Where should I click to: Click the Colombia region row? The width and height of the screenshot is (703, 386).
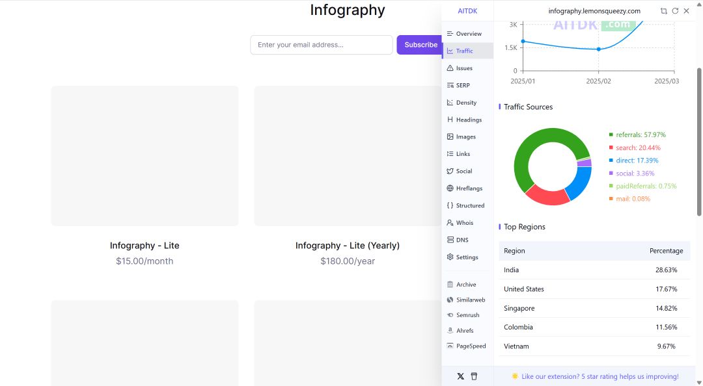[x=594, y=328]
